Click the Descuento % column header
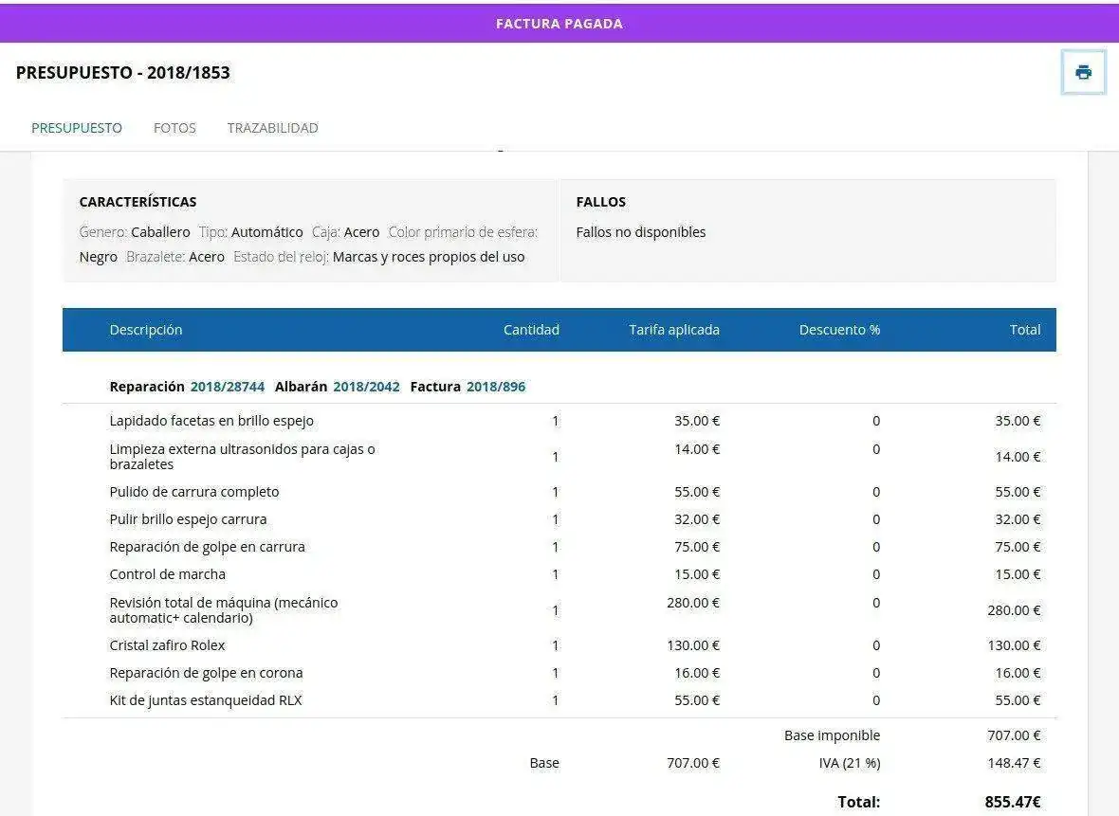1119x816 pixels. click(x=839, y=330)
